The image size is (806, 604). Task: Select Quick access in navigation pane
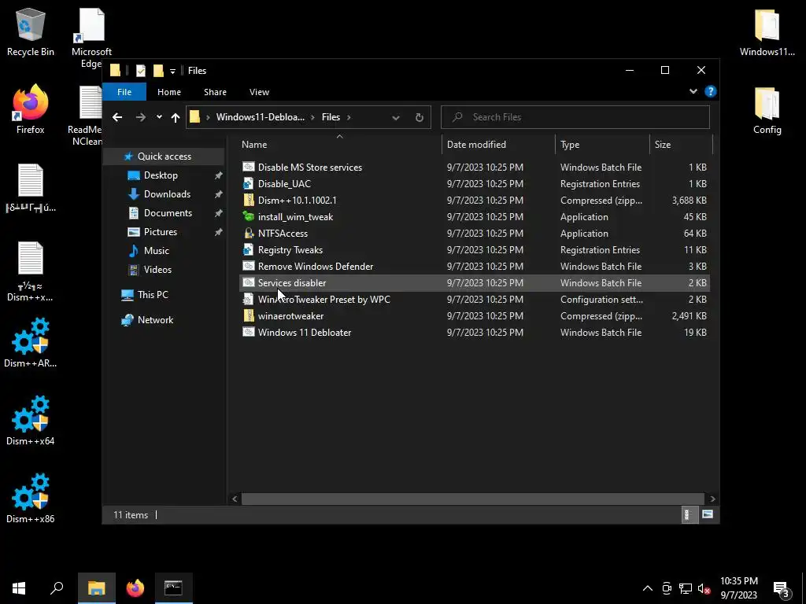coord(164,157)
